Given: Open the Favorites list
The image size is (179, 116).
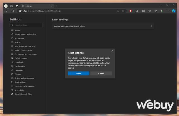Looking at the screenshot, I should (x=150, y=11).
